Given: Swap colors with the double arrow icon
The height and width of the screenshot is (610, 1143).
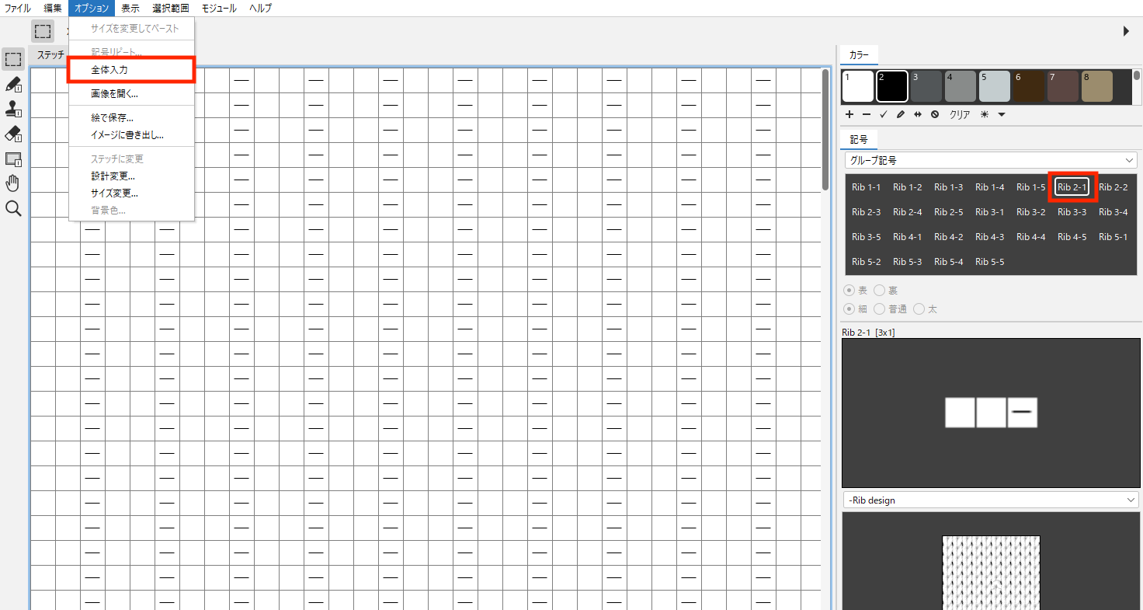Looking at the screenshot, I should point(918,114).
